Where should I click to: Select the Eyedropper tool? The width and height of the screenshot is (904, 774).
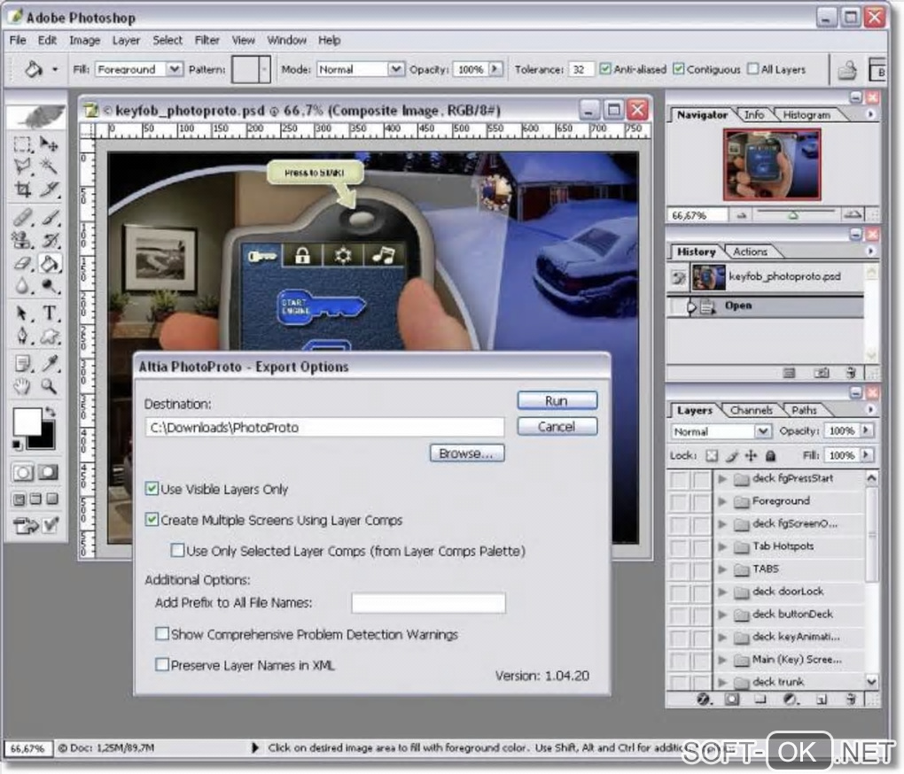49,363
